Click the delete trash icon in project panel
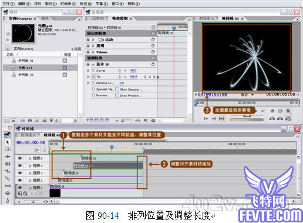This screenshot has width=303, height=223. (x=51, y=120)
